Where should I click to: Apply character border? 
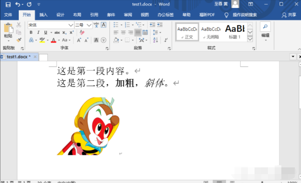(104, 25)
